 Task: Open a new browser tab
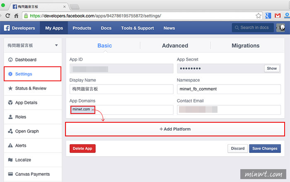75,7
